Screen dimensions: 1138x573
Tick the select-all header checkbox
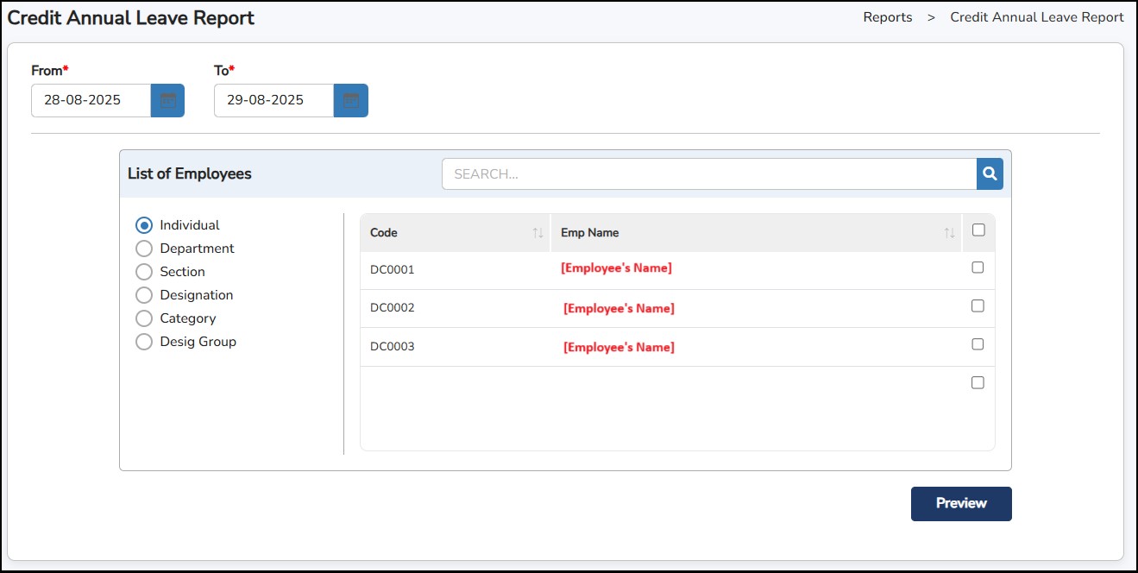978,230
